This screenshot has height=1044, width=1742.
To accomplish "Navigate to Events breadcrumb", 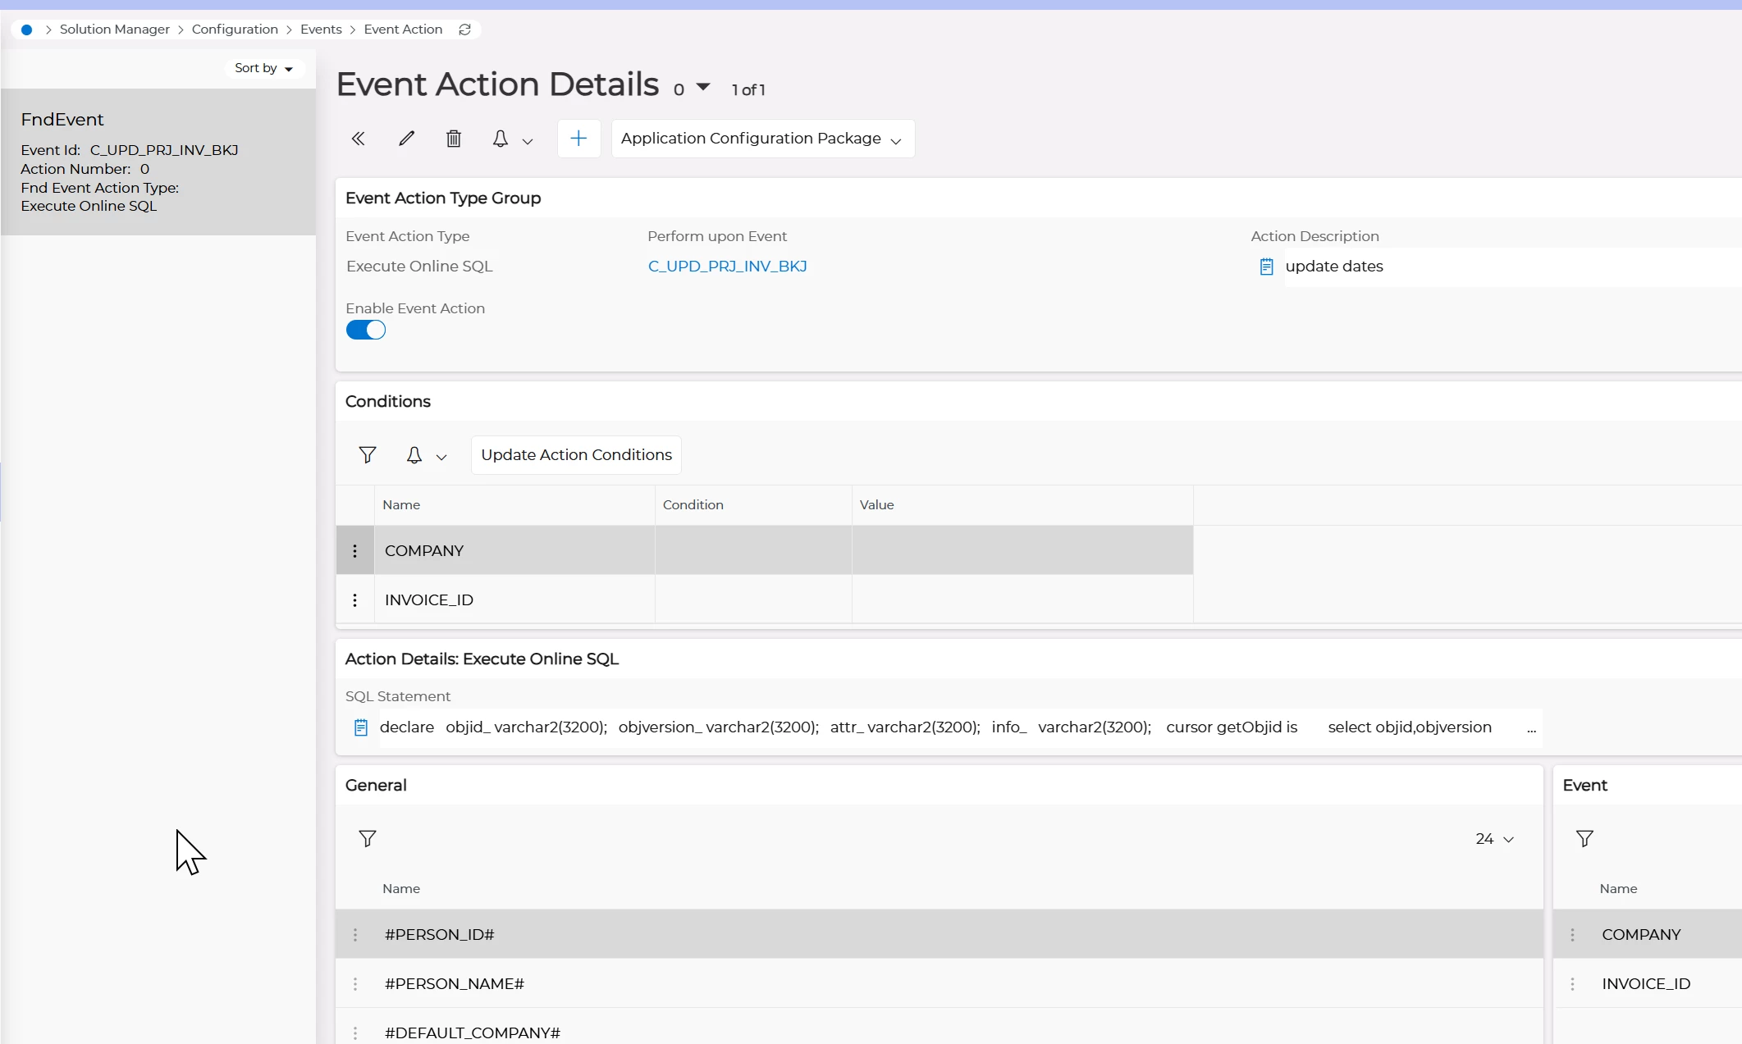I will (x=321, y=30).
